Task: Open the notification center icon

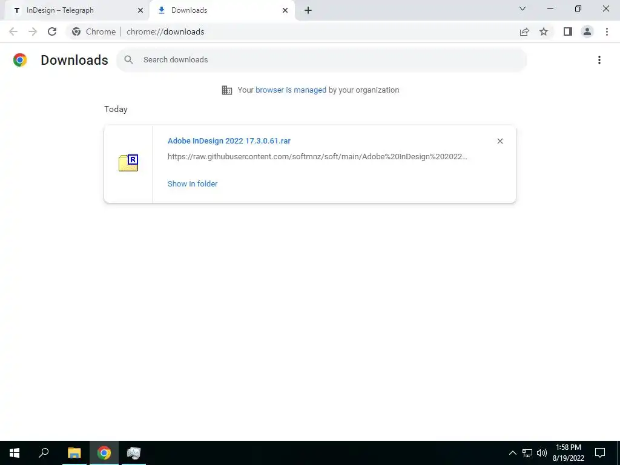Action: point(600,453)
